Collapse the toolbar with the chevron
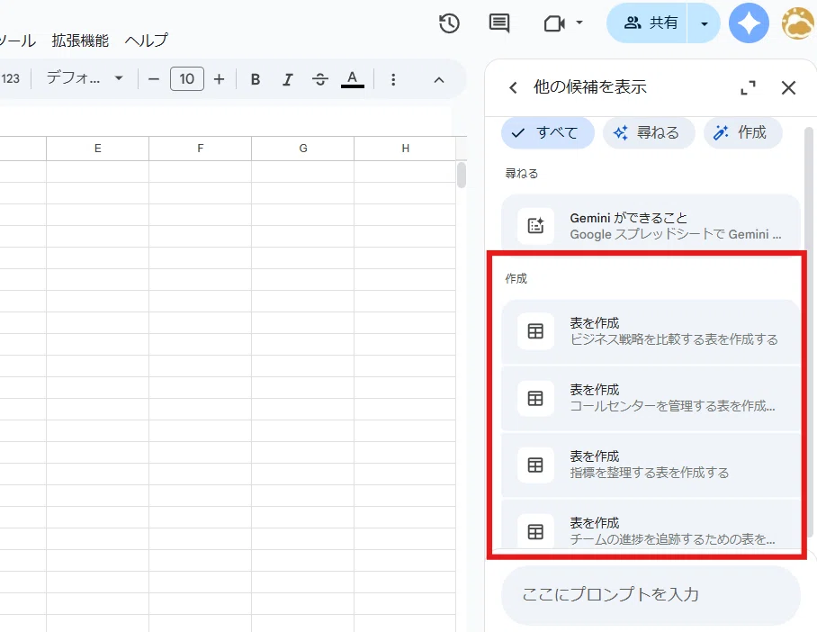 point(439,80)
